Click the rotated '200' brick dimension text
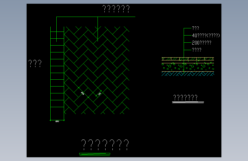 (83, 93)
